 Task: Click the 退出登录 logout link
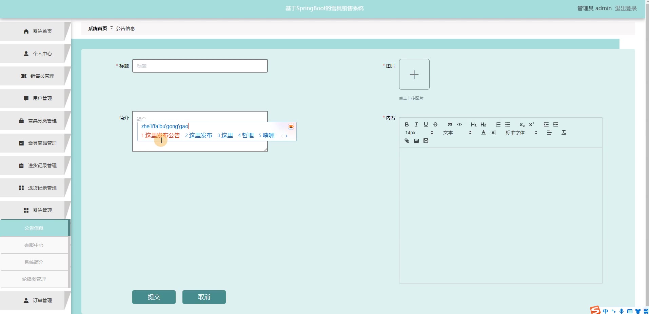click(626, 8)
